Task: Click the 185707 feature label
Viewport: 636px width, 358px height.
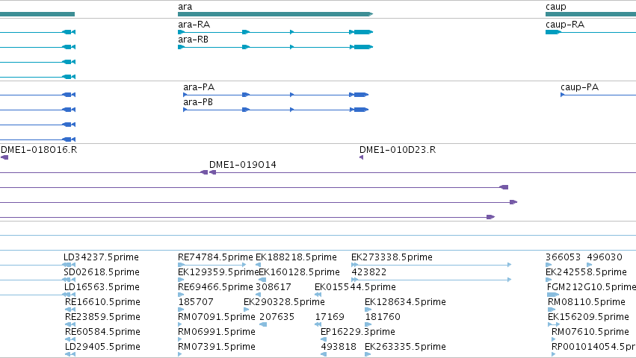Action: (x=196, y=302)
